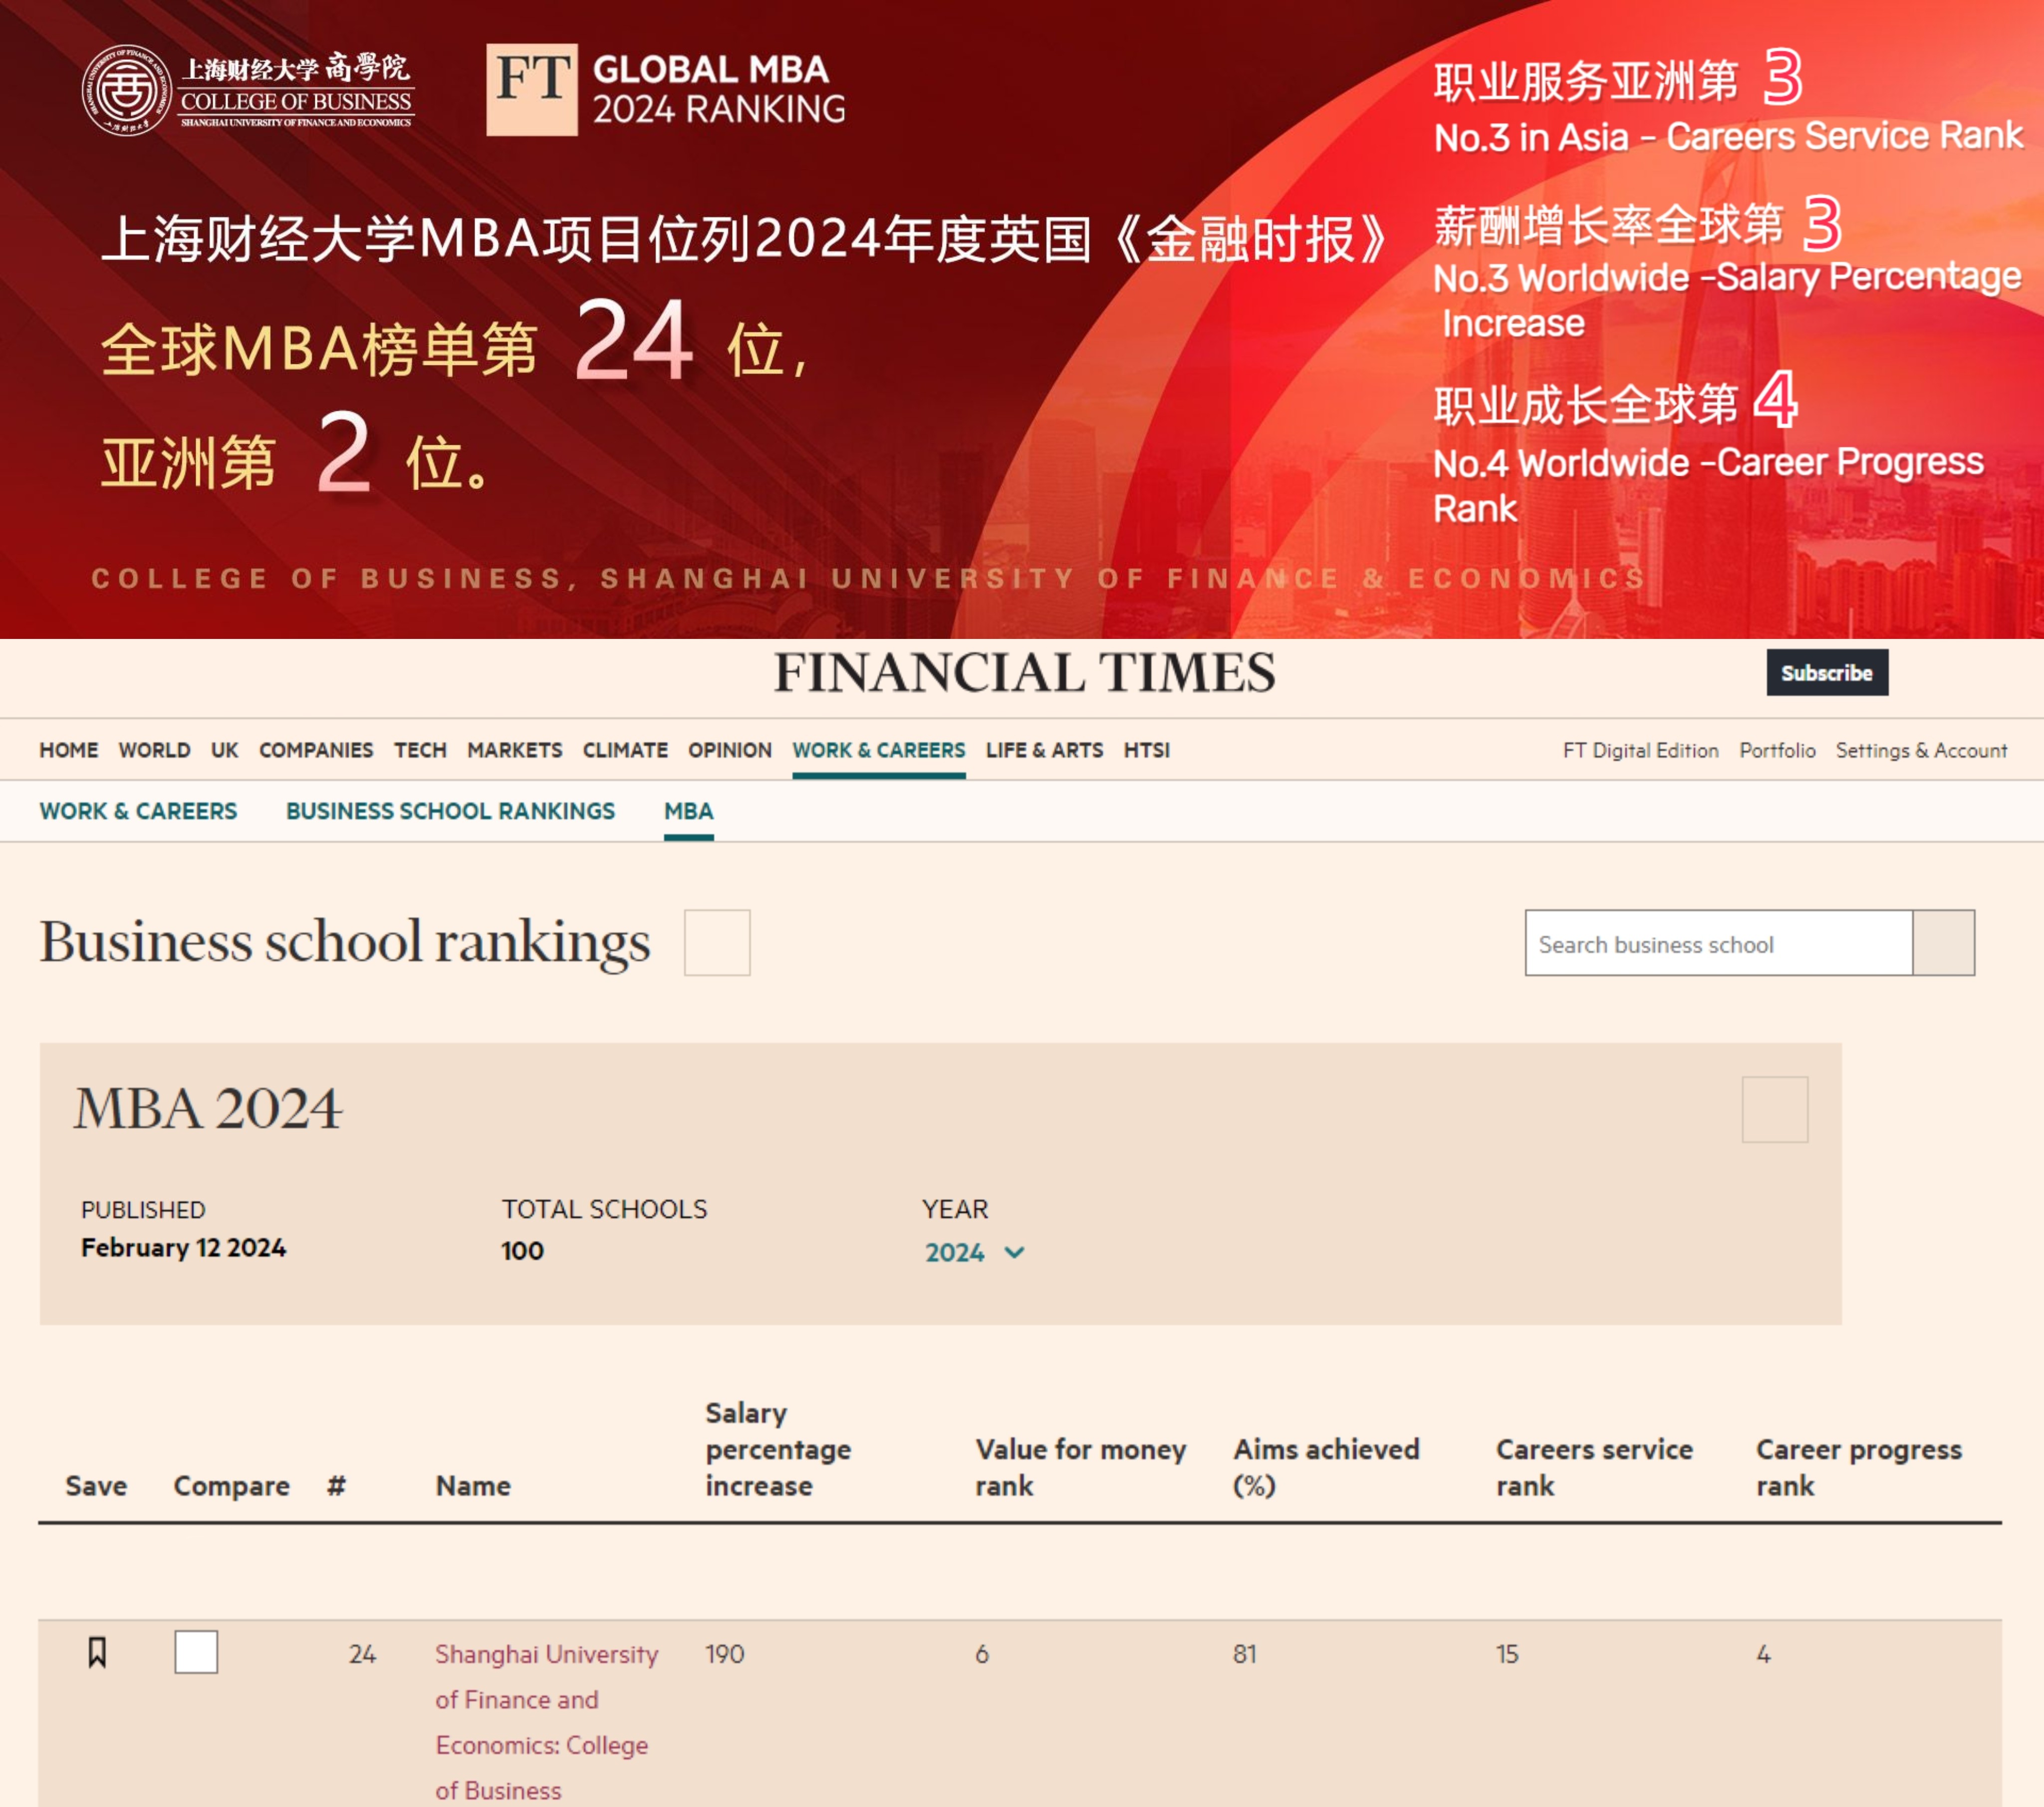Open the LIFE & ARTS section

pyautogui.click(x=1044, y=750)
